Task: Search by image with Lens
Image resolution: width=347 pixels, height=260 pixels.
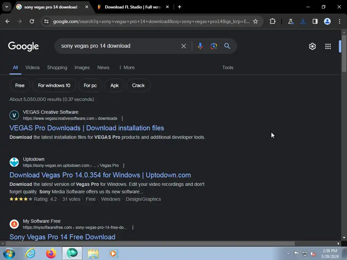Action: (x=213, y=46)
